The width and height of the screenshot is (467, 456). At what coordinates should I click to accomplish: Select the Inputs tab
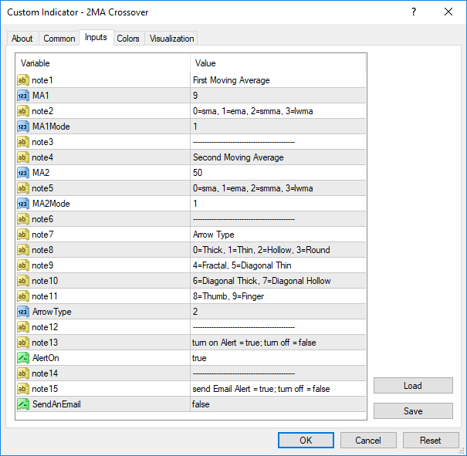click(x=96, y=38)
